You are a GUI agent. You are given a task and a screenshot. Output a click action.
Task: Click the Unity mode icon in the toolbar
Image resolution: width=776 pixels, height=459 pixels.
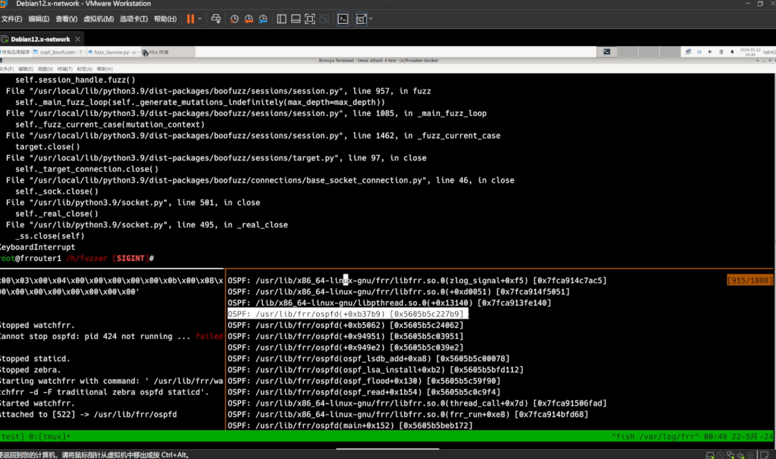click(324, 19)
